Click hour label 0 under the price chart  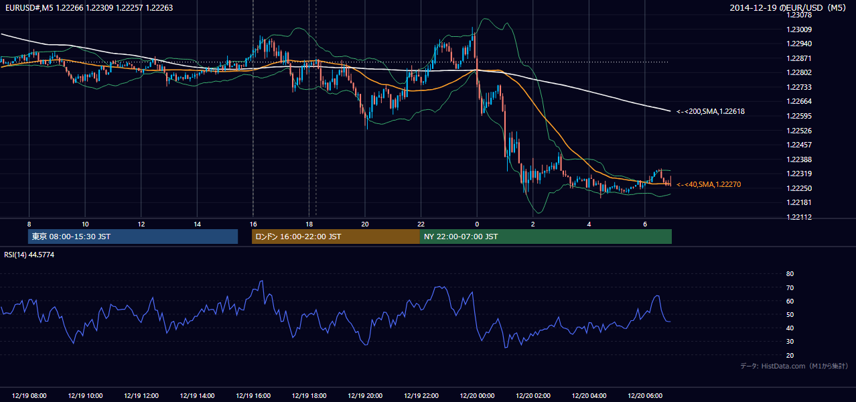click(477, 224)
